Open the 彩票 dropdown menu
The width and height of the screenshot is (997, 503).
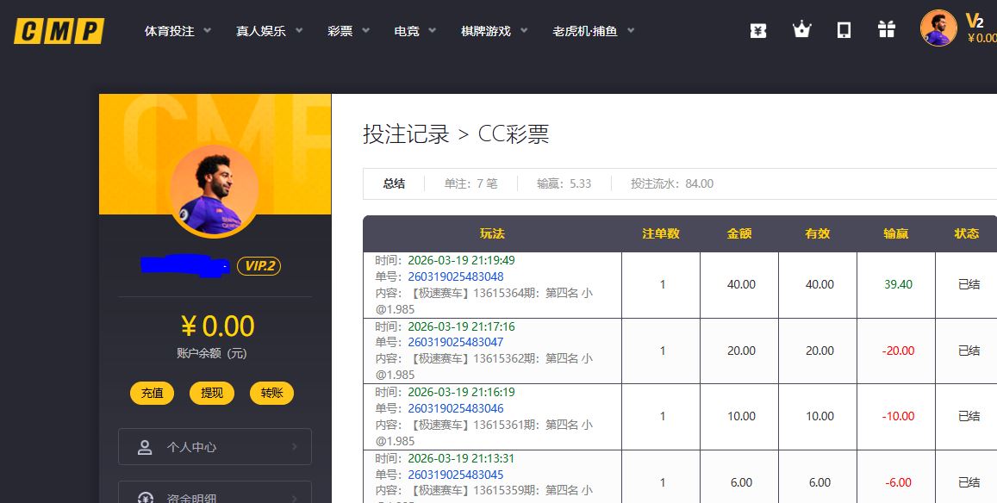click(x=348, y=31)
